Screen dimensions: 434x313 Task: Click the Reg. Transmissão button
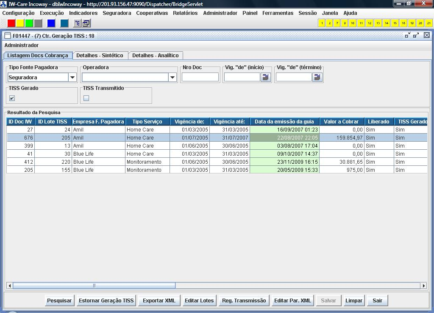[x=244, y=301]
